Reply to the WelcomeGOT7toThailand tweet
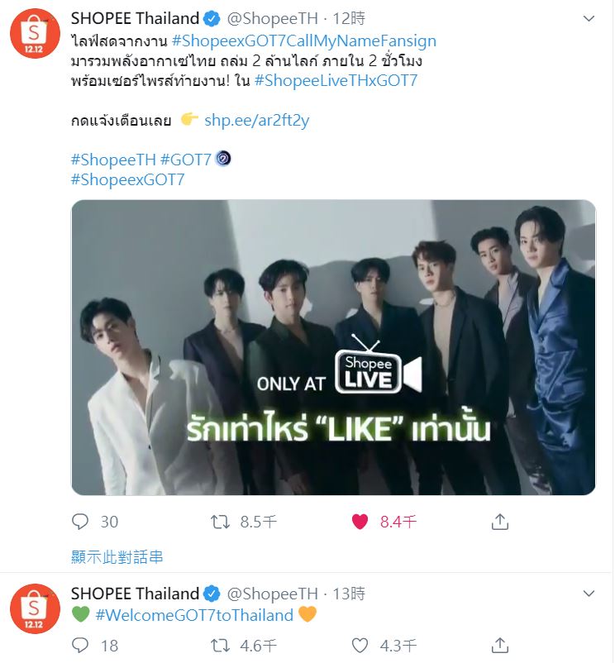 coord(80,646)
